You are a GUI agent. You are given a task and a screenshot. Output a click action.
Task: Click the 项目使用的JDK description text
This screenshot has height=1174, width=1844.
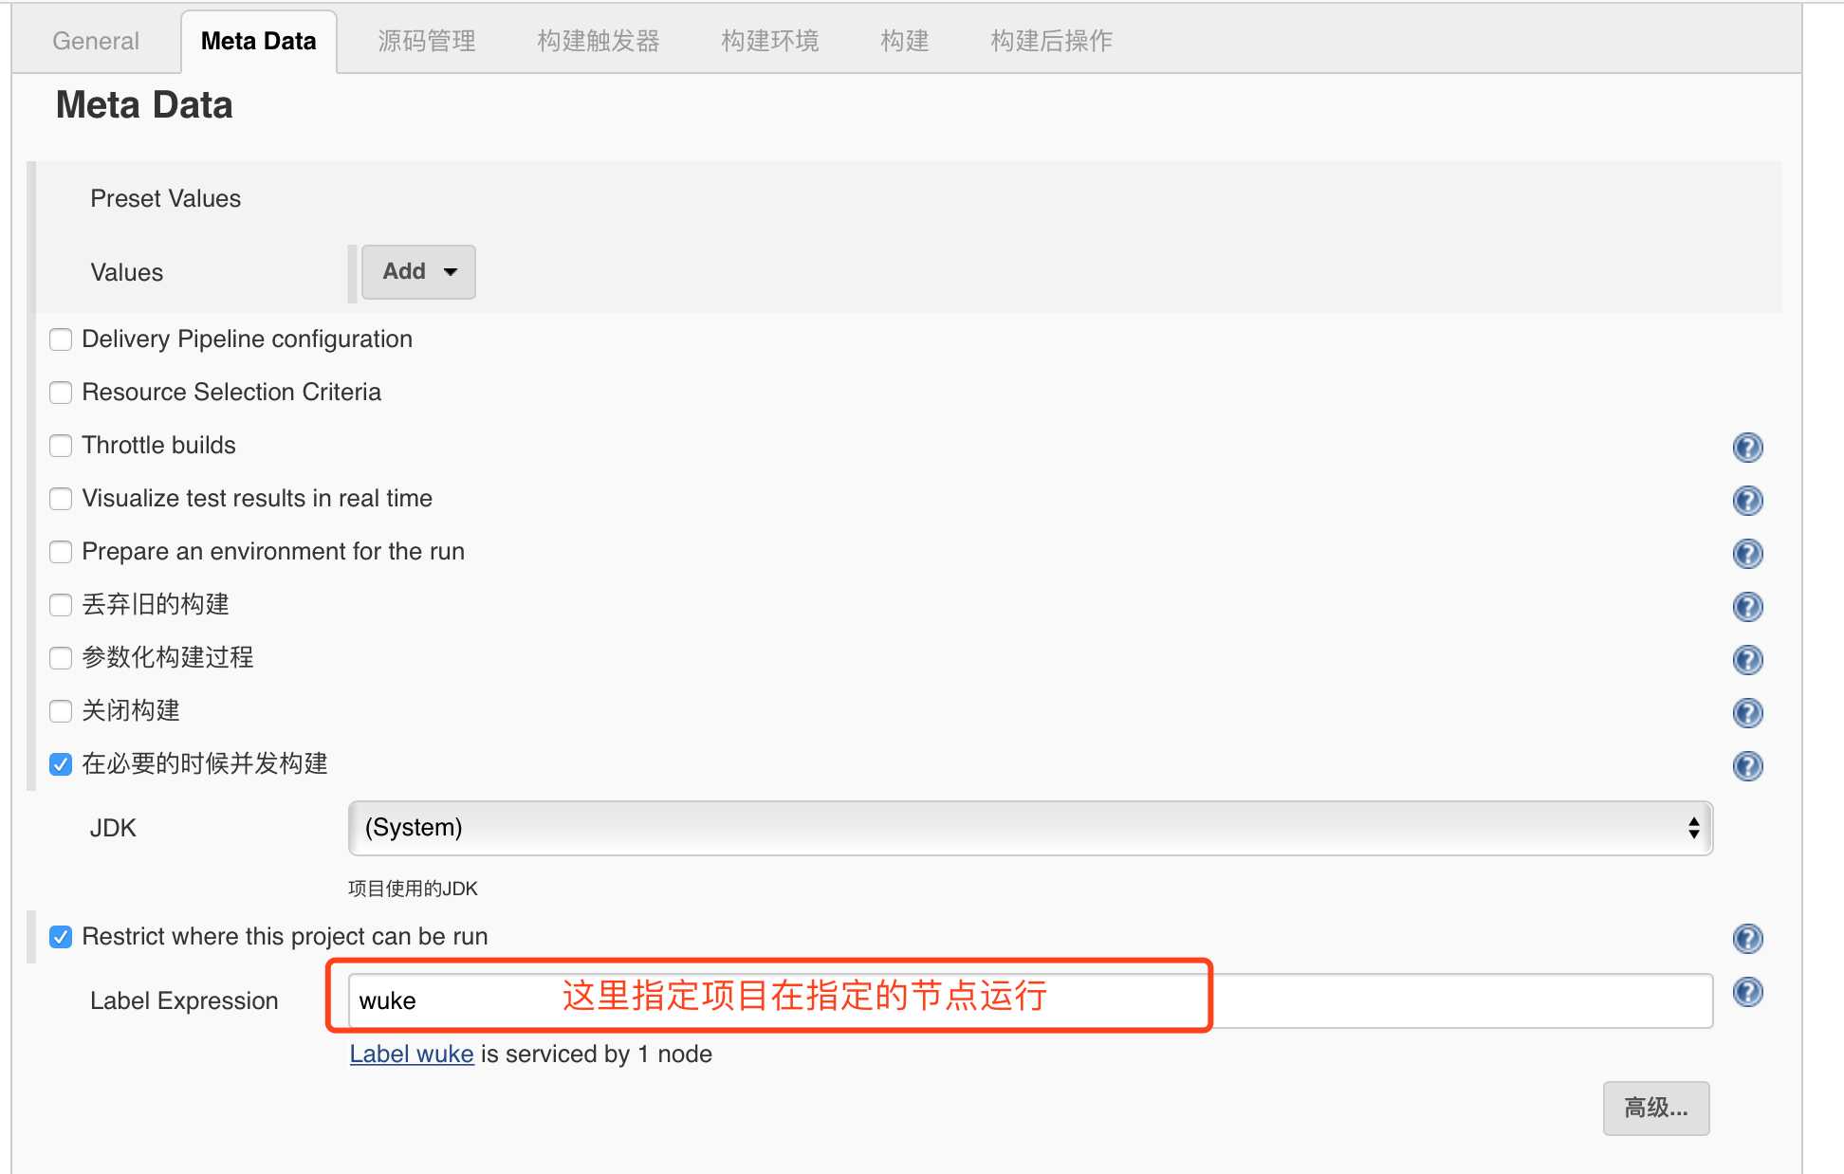coord(413,889)
